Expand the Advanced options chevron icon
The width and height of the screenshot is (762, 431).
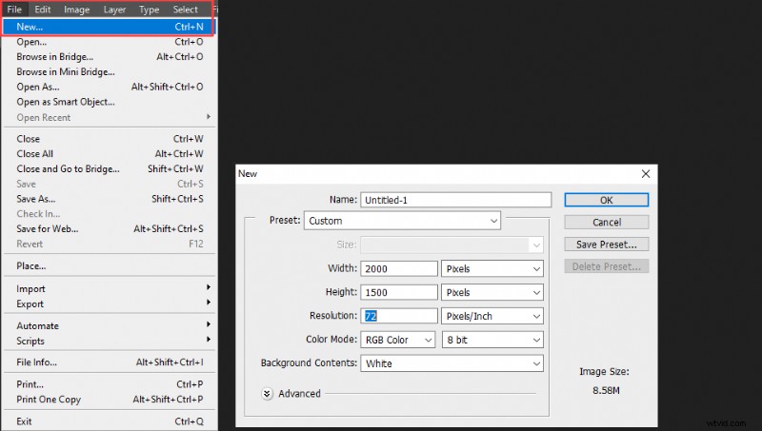(x=269, y=394)
